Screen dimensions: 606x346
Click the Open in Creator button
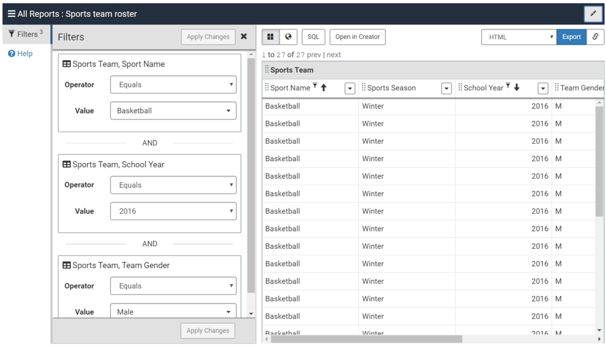(357, 37)
